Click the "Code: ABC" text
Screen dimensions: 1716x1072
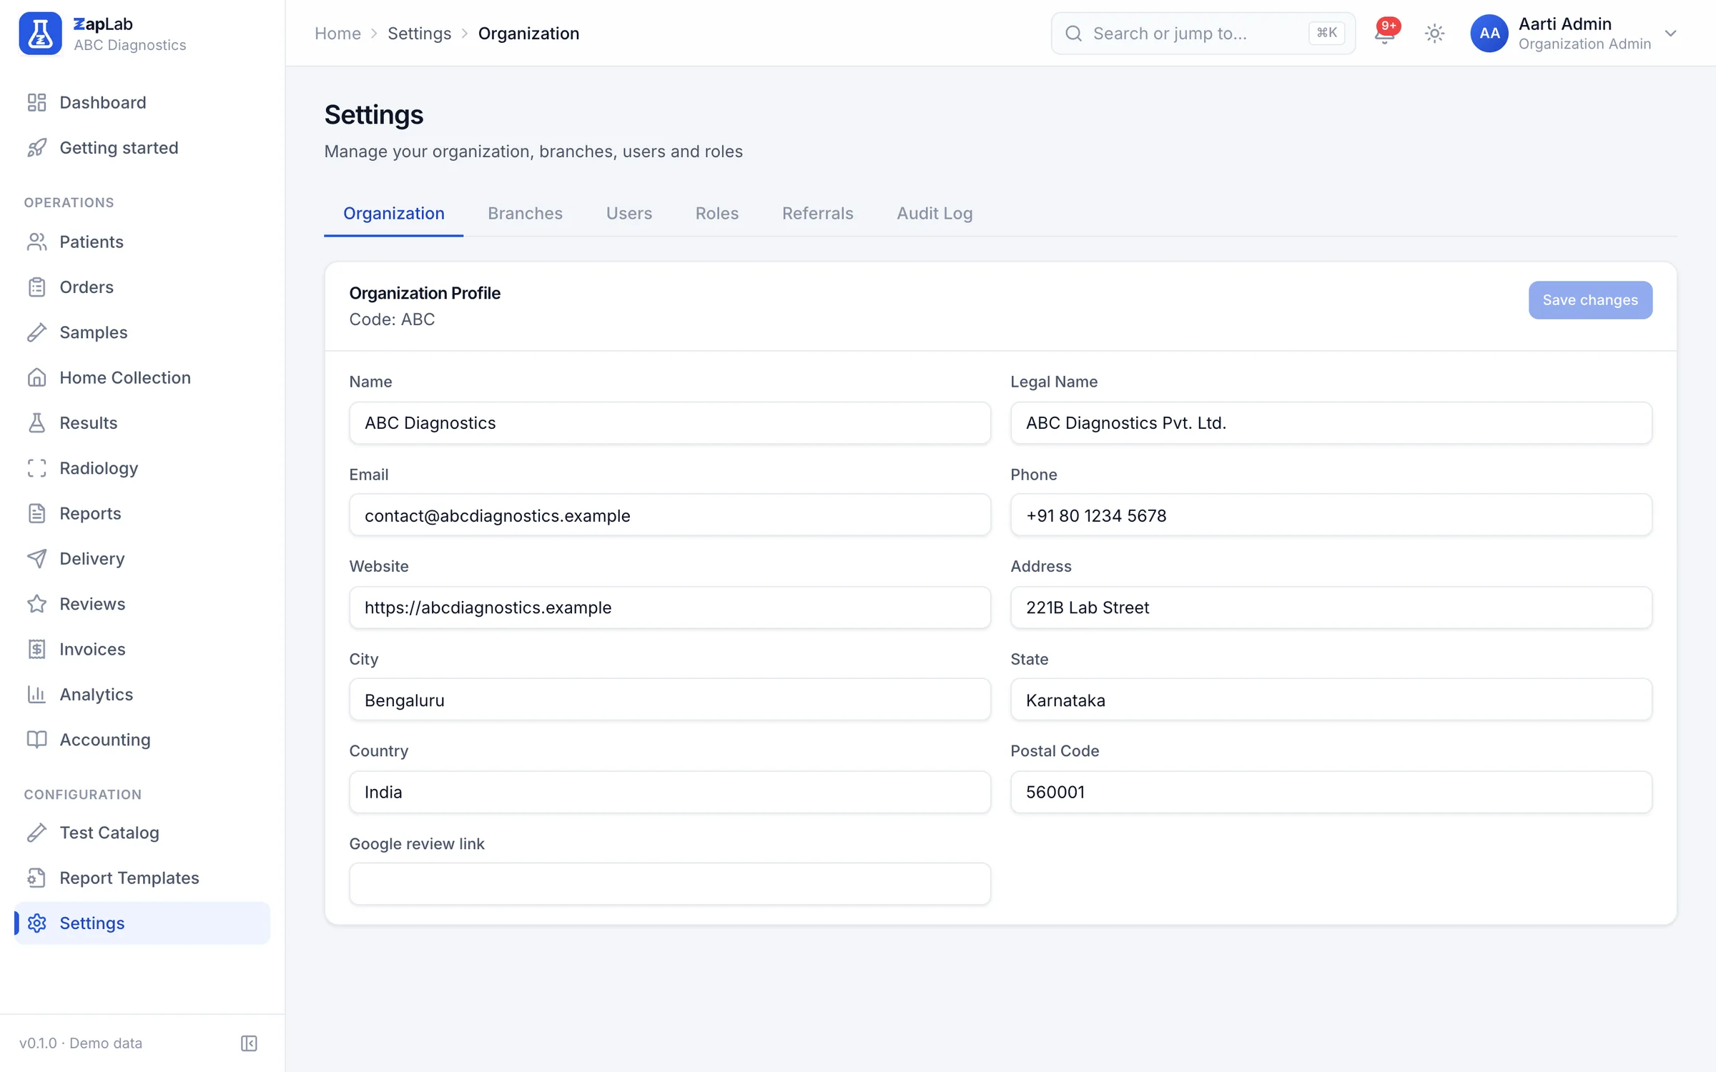392,319
